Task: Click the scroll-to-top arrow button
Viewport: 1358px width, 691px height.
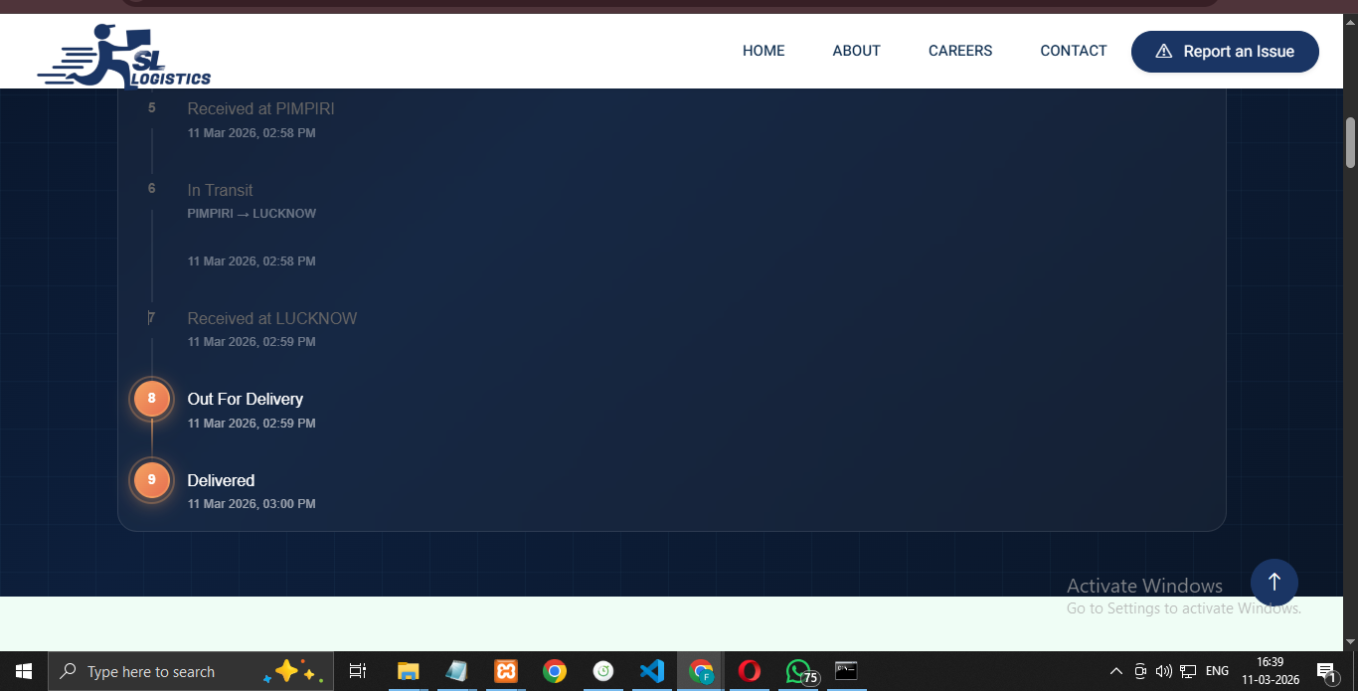Action: [1273, 582]
